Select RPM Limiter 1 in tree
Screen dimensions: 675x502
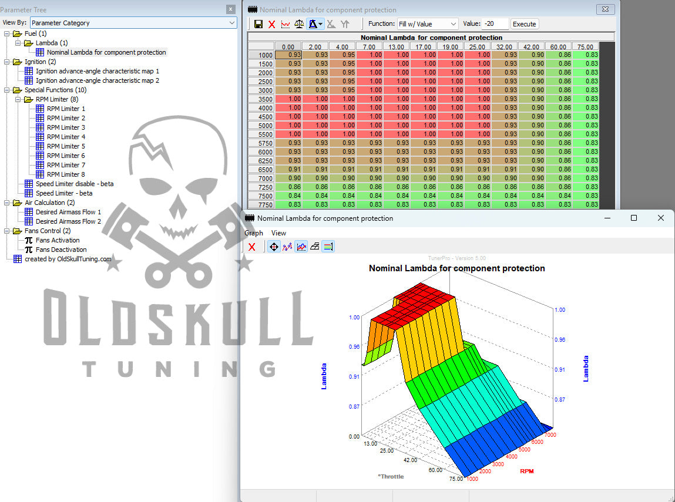66,109
